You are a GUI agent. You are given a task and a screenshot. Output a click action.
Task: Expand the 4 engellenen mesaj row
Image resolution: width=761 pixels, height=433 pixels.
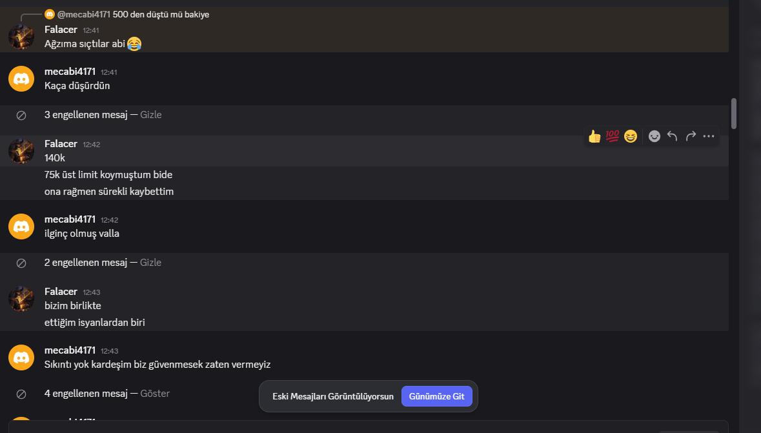[x=364, y=394]
